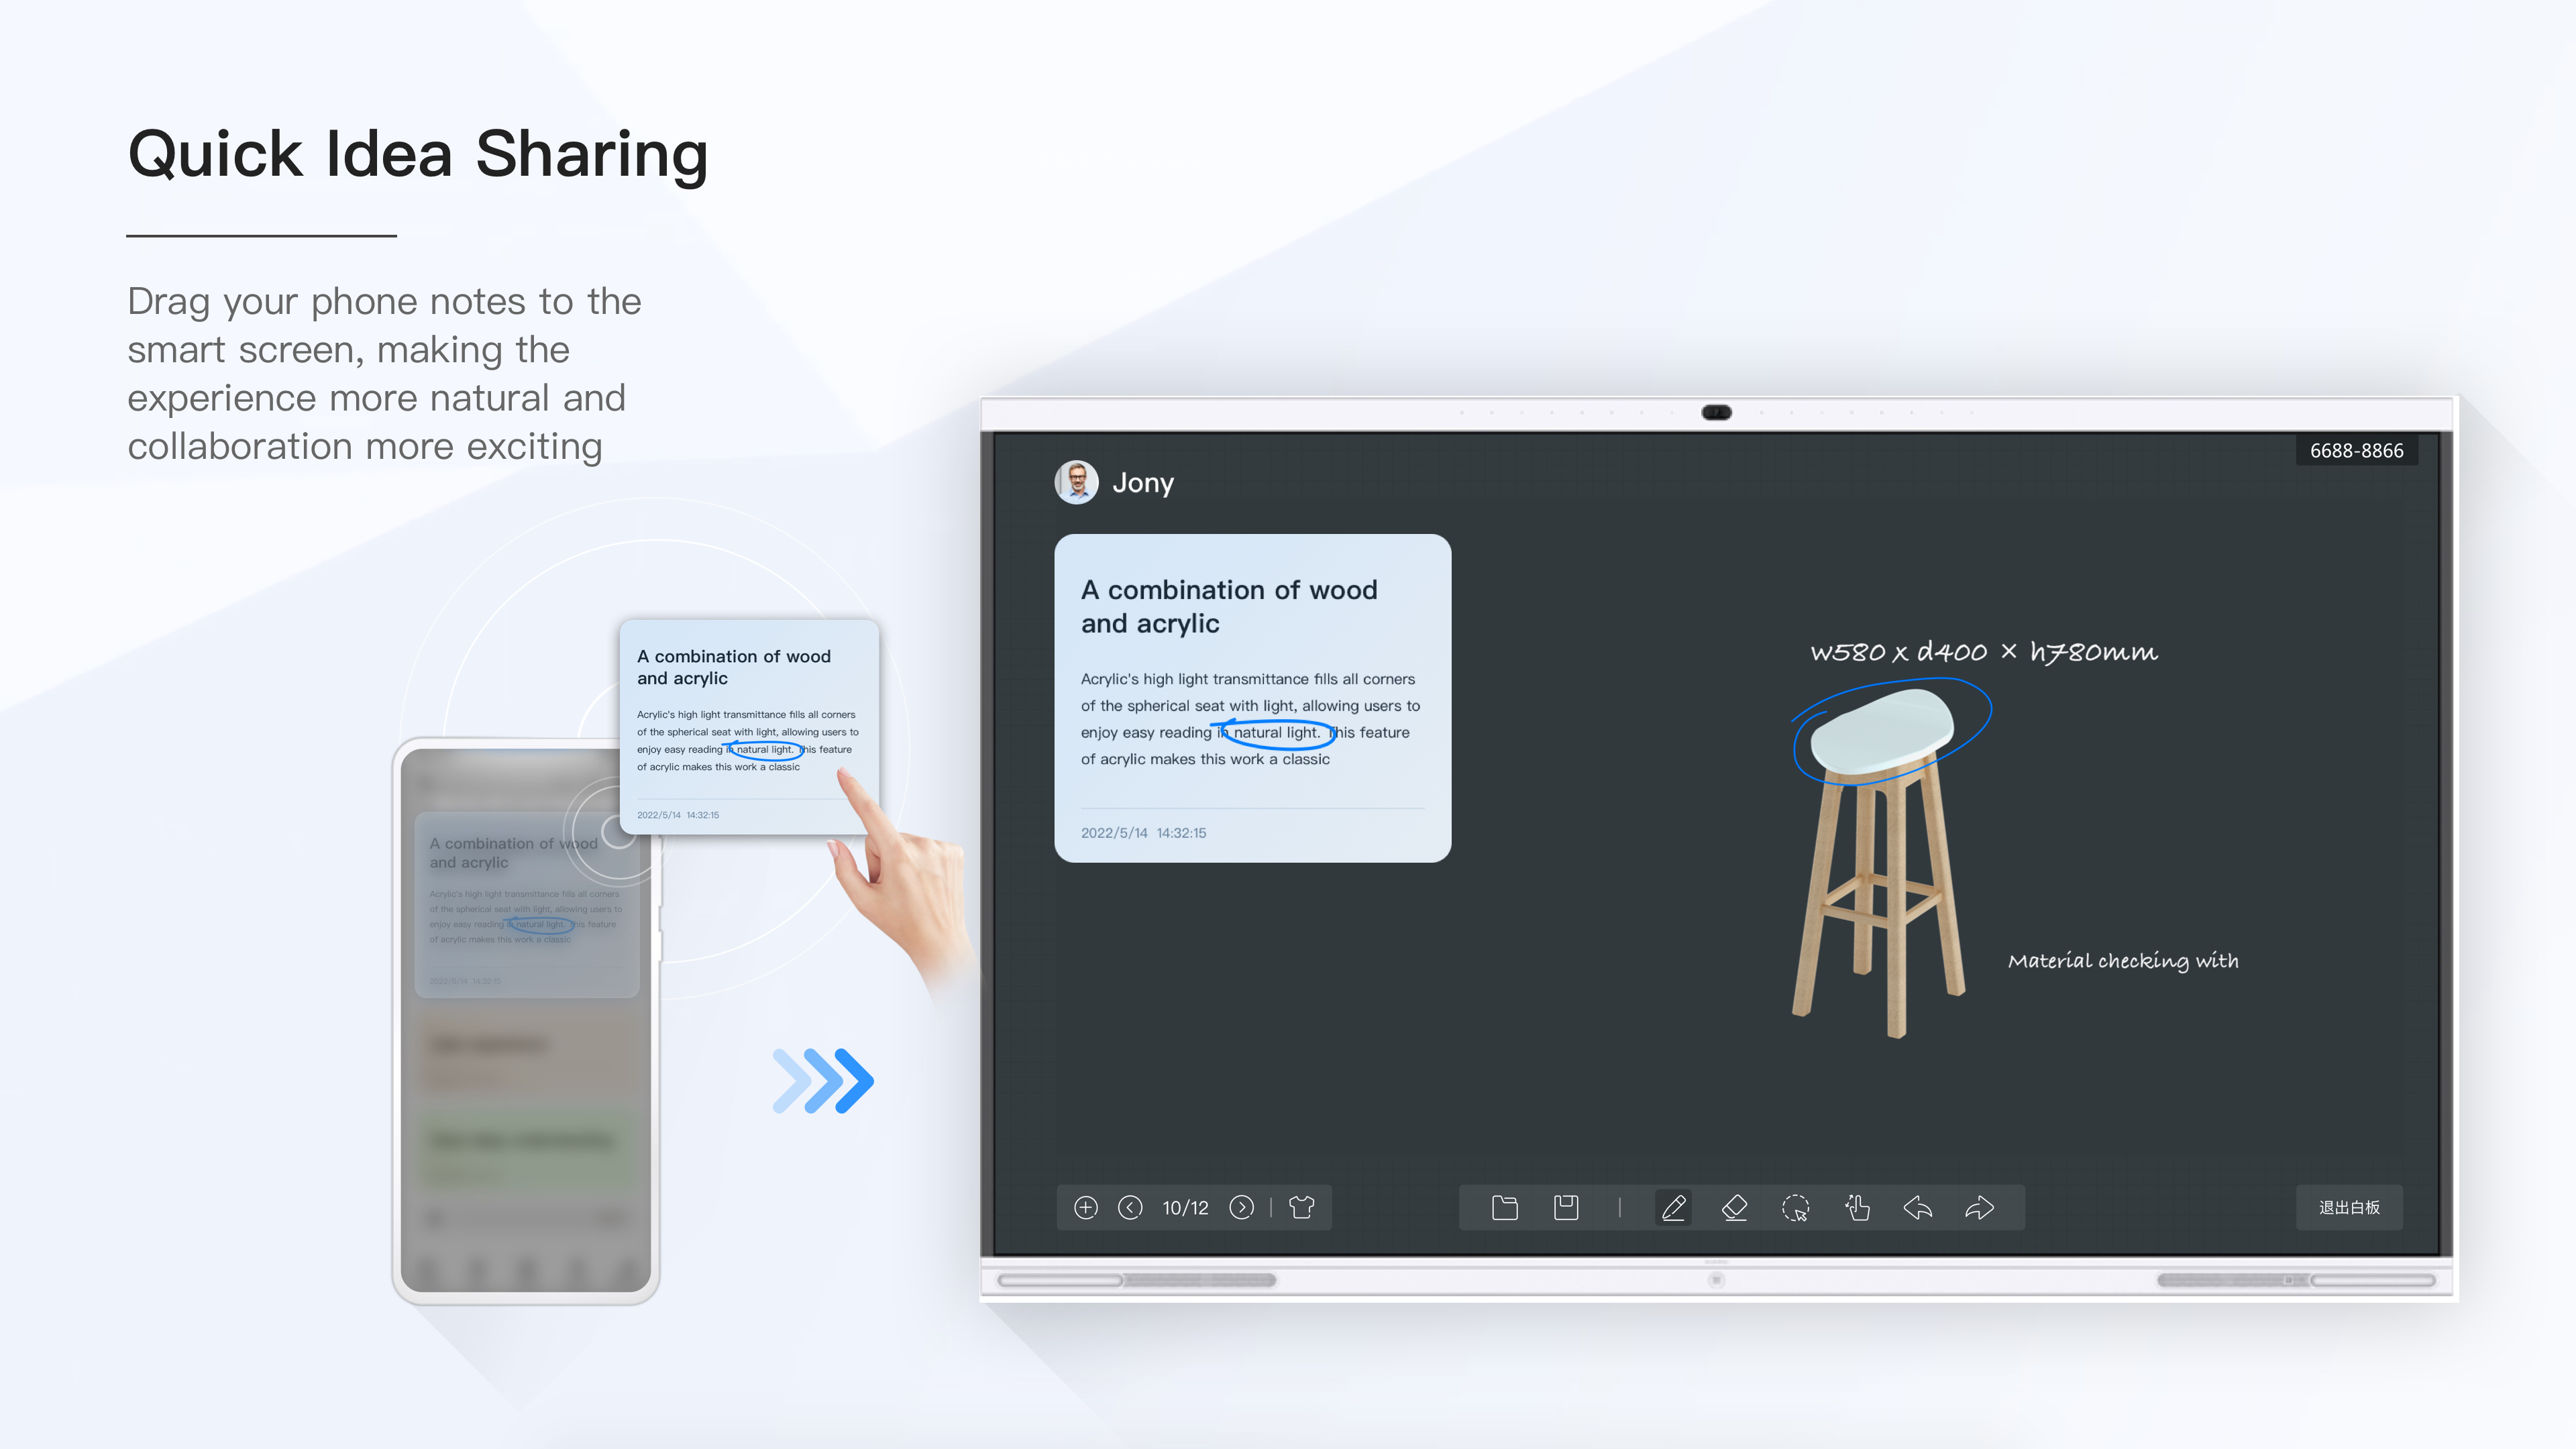
Task: Go to the previous whiteboard page
Action: point(1130,1207)
